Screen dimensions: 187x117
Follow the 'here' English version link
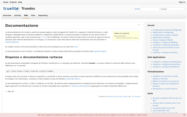click(76, 47)
